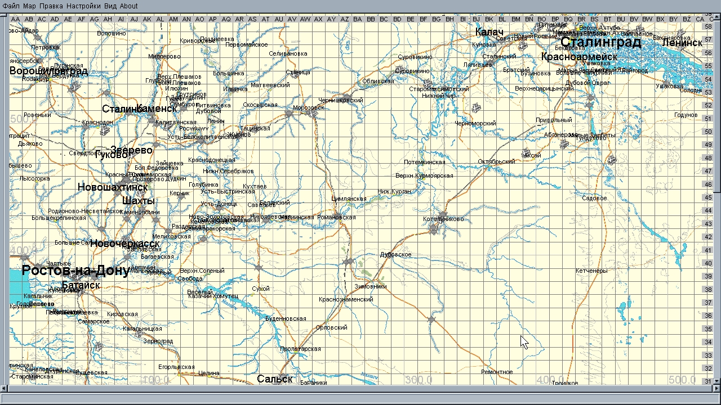This screenshot has width=721, height=405.
Task: Select the Кетченеры label
Action: pyautogui.click(x=591, y=271)
